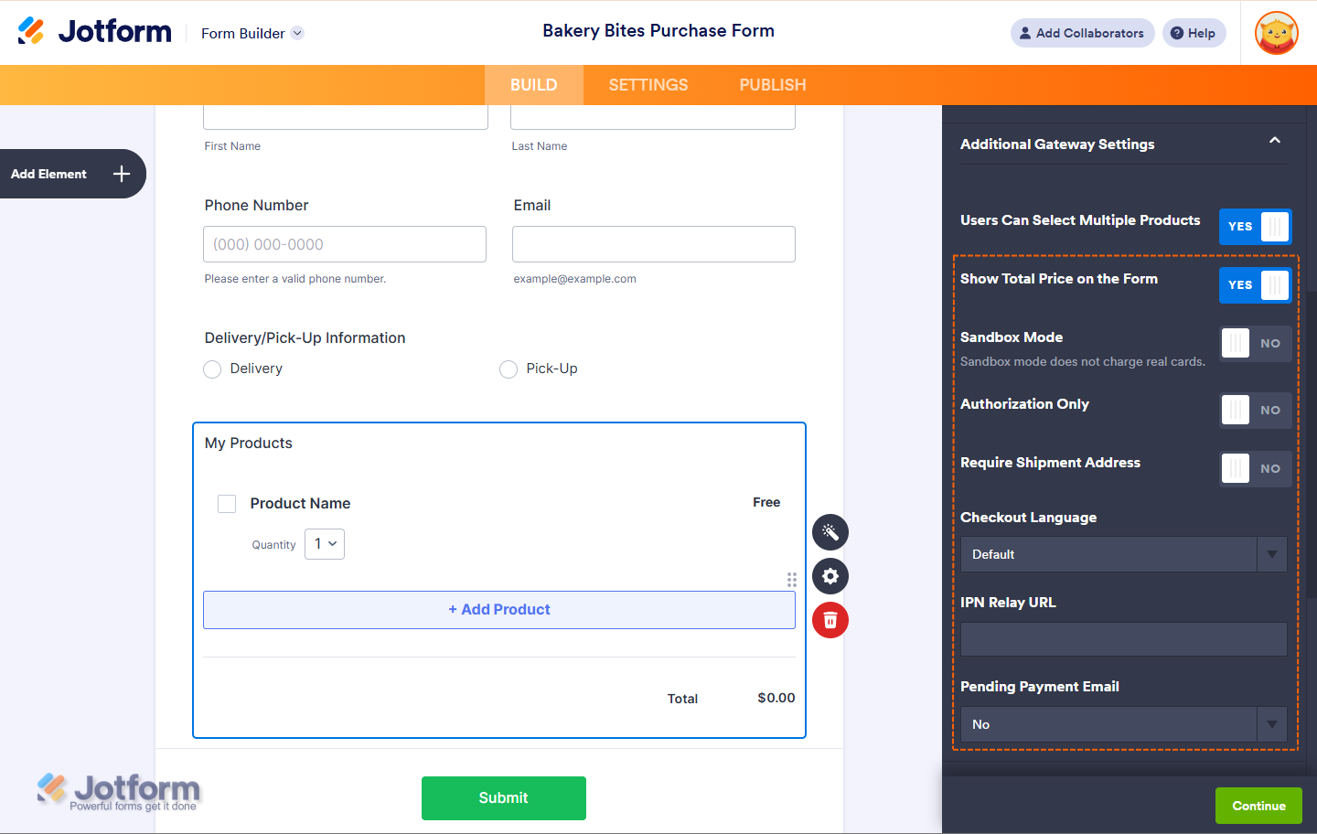Check the Product Name checkbox
The width and height of the screenshot is (1317, 834).
pyautogui.click(x=227, y=504)
